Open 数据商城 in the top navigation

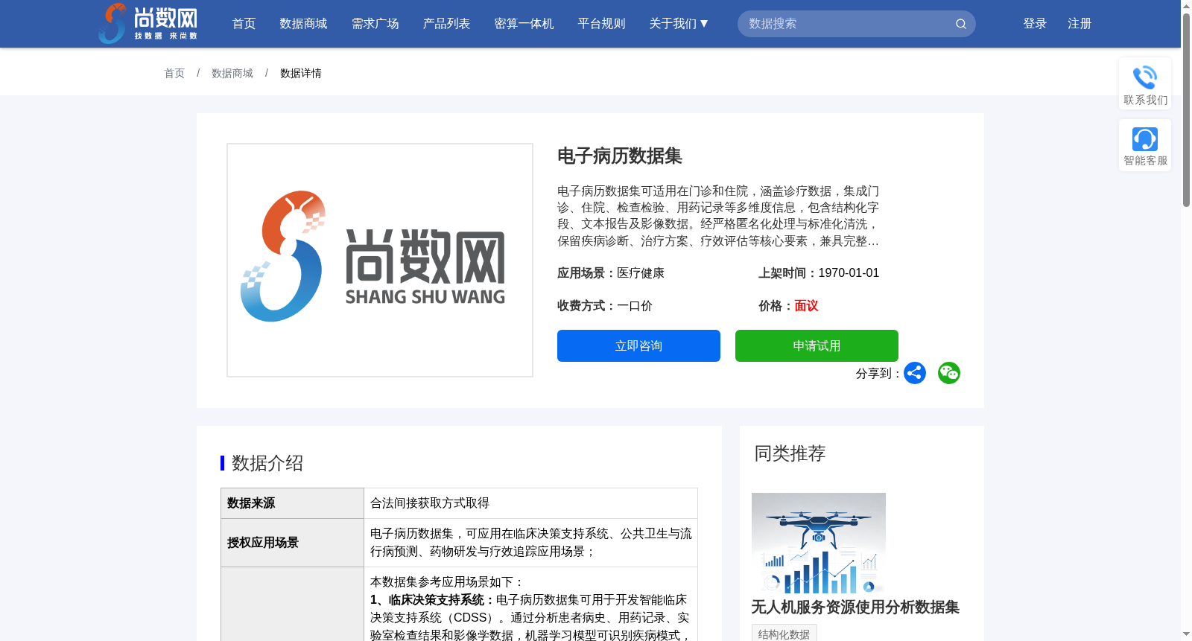(303, 24)
